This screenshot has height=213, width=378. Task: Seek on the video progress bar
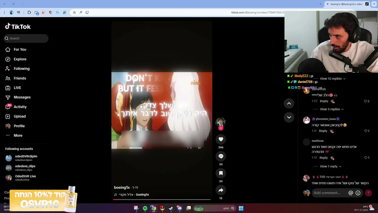[162, 199]
